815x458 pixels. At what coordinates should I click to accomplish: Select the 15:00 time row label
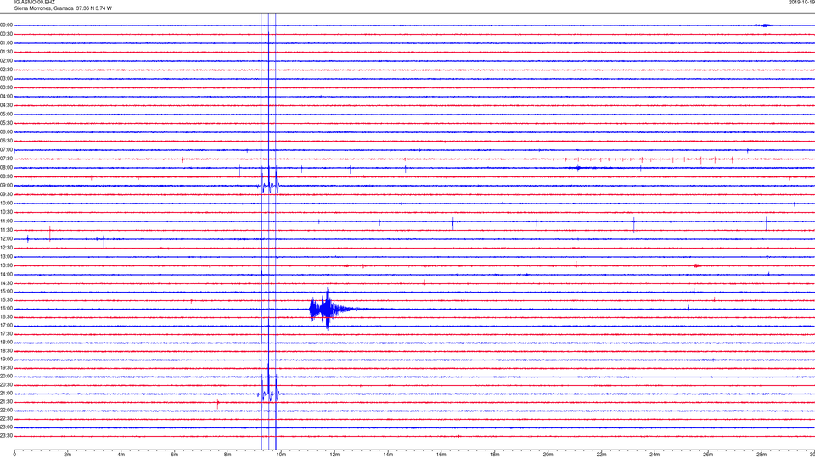[x=6, y=291]
